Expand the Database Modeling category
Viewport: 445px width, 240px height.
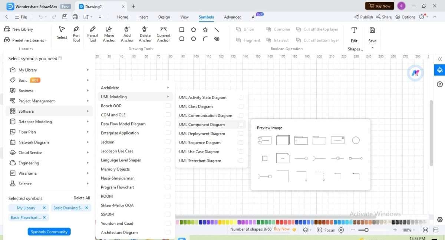pyautogui.click(x=49, y=122)
